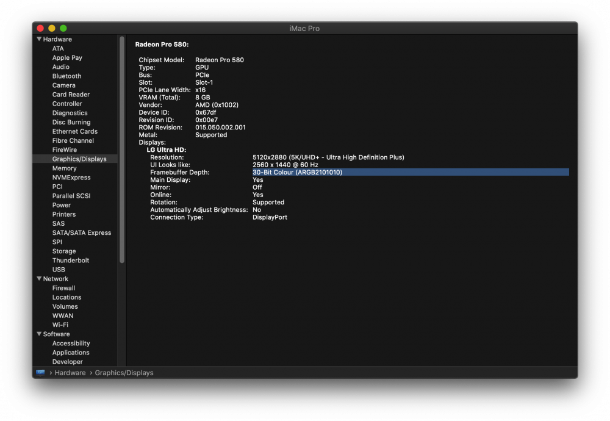Select Printers in the sidebar
610x421 pixels.
[64, 214]
